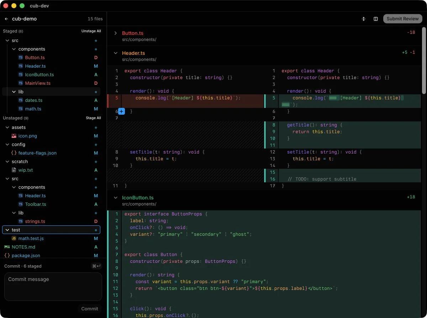
Task: Click the vertical scrollbar in diff pane
Action: coord(424,61)
